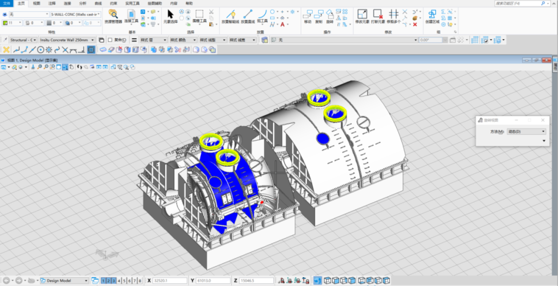
Task: Toggle view 1 button in status bar
Action: click(x=103, y=281)
